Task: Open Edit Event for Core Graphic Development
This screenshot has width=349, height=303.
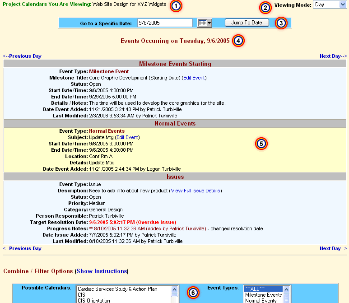Action: [194, 78]
